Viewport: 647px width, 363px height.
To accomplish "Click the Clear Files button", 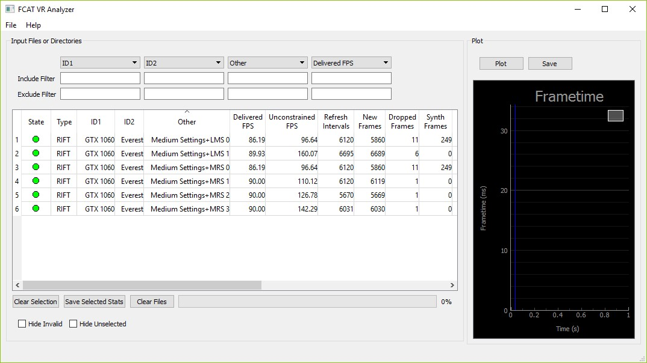I will (153, 302).
